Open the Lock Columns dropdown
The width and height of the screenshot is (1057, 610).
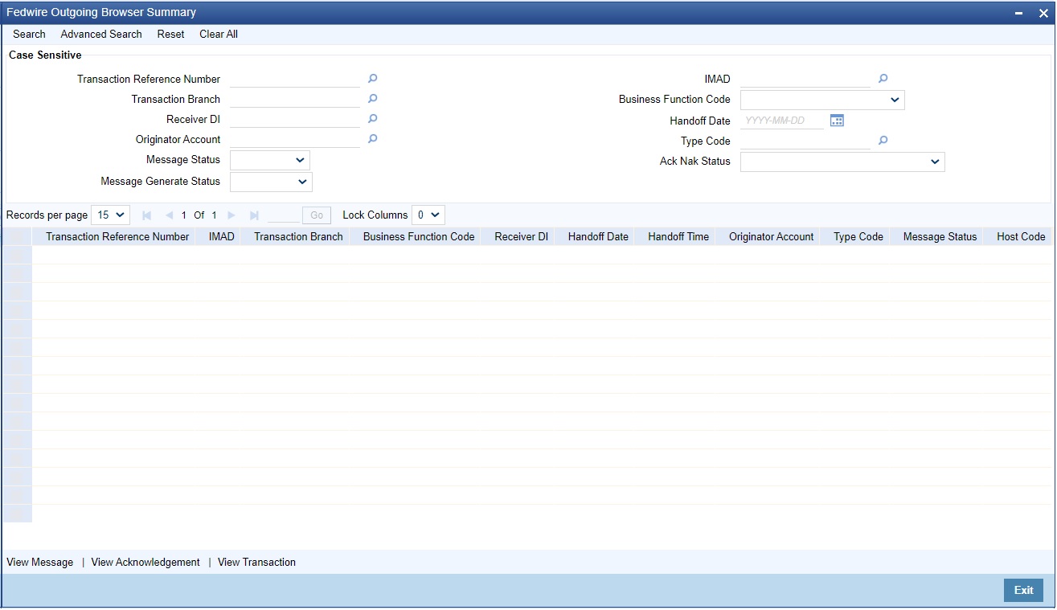428,215
